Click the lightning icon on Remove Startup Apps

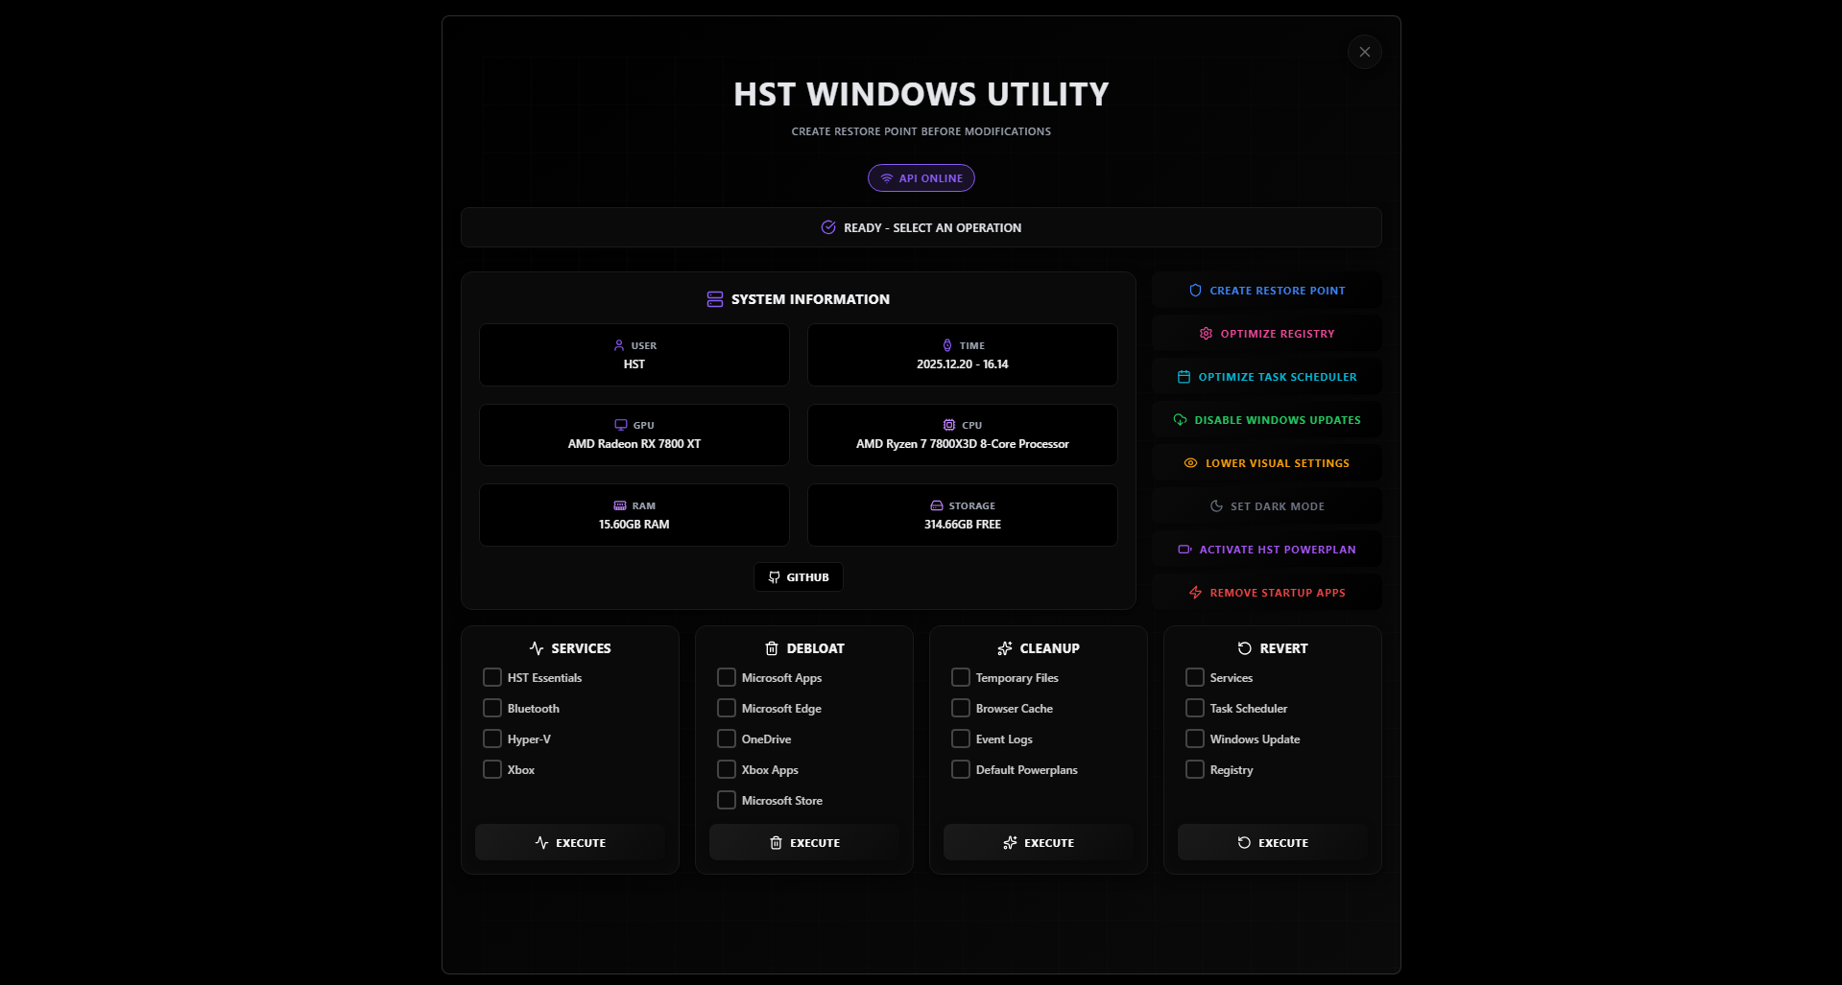point(1194,592)
